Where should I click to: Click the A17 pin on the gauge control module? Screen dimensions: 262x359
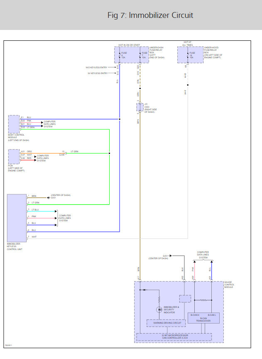pyautogui.click(x=138, y=278)
